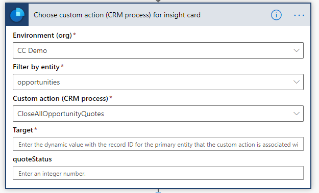Click the insert step connector below the card

(x=158, y=191)
